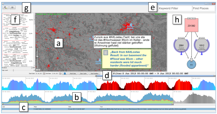217x114 pixels.
Task: Open the End Date calendar picker
Action: point(60,74)
